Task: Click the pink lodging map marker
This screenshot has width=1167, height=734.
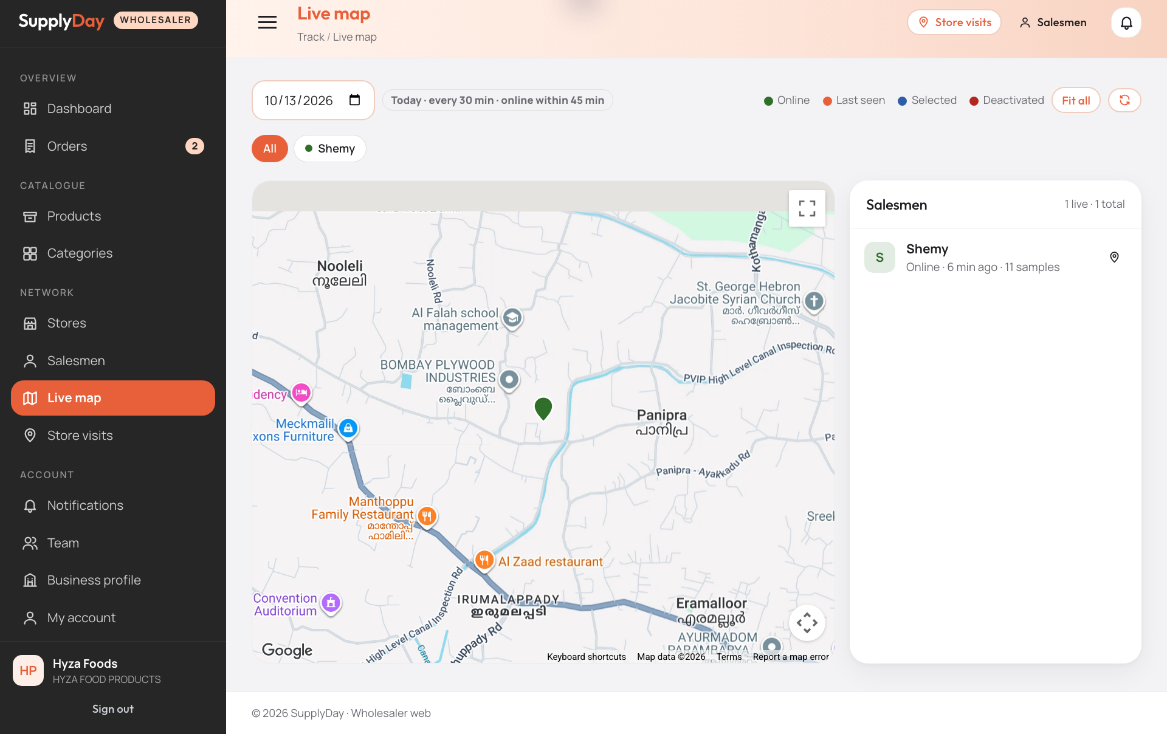Action: point(301,393)
